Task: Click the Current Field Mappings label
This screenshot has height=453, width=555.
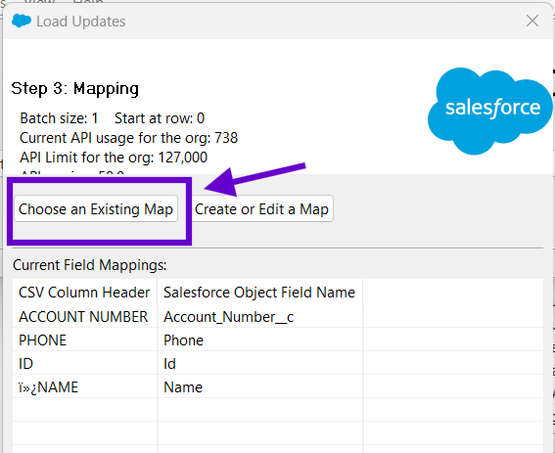Action: [90, 265]
